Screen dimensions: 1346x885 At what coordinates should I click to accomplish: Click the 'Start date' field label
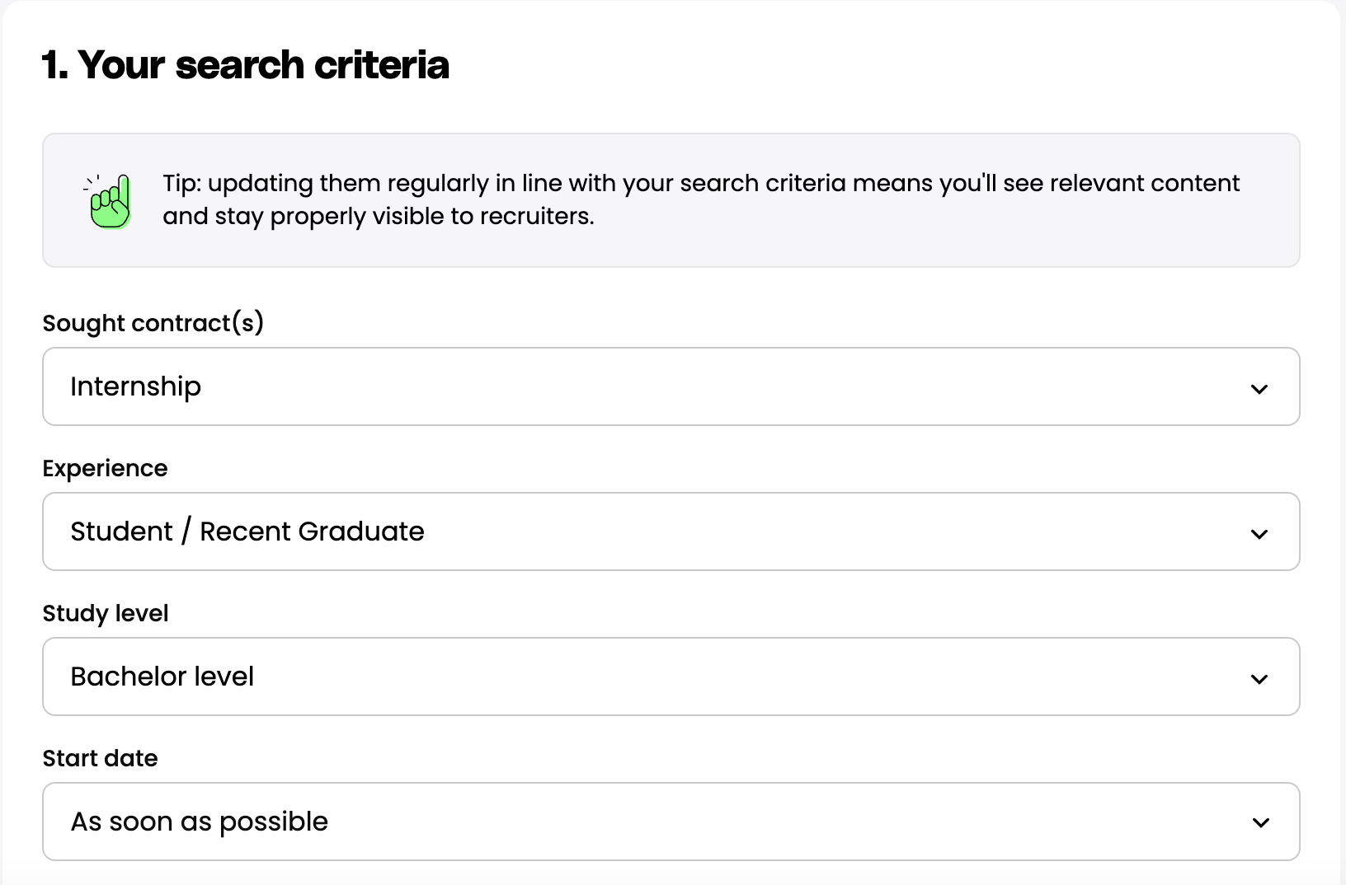pos(100,758)
